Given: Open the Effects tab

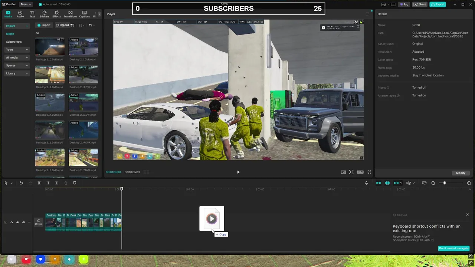Looking at the screenshot, I should coord(56,14).
